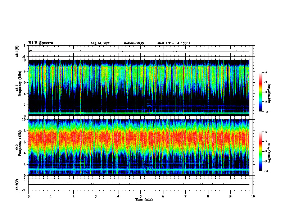Viewport: 285px width, 220px height.
Task: Click the ch.1 voltage waveform trace panel
Action: [141, 51]
